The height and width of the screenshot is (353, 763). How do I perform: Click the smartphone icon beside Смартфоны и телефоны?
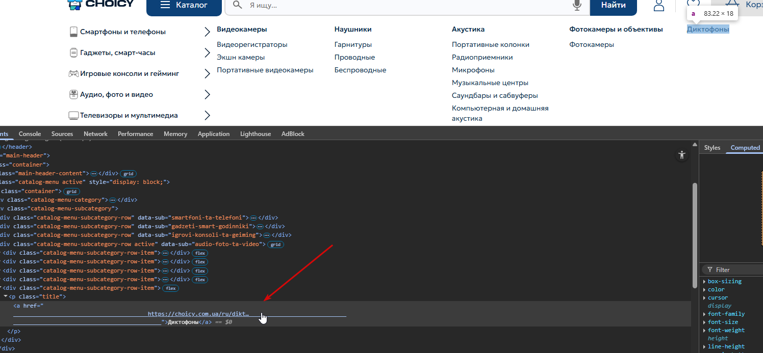73,32
